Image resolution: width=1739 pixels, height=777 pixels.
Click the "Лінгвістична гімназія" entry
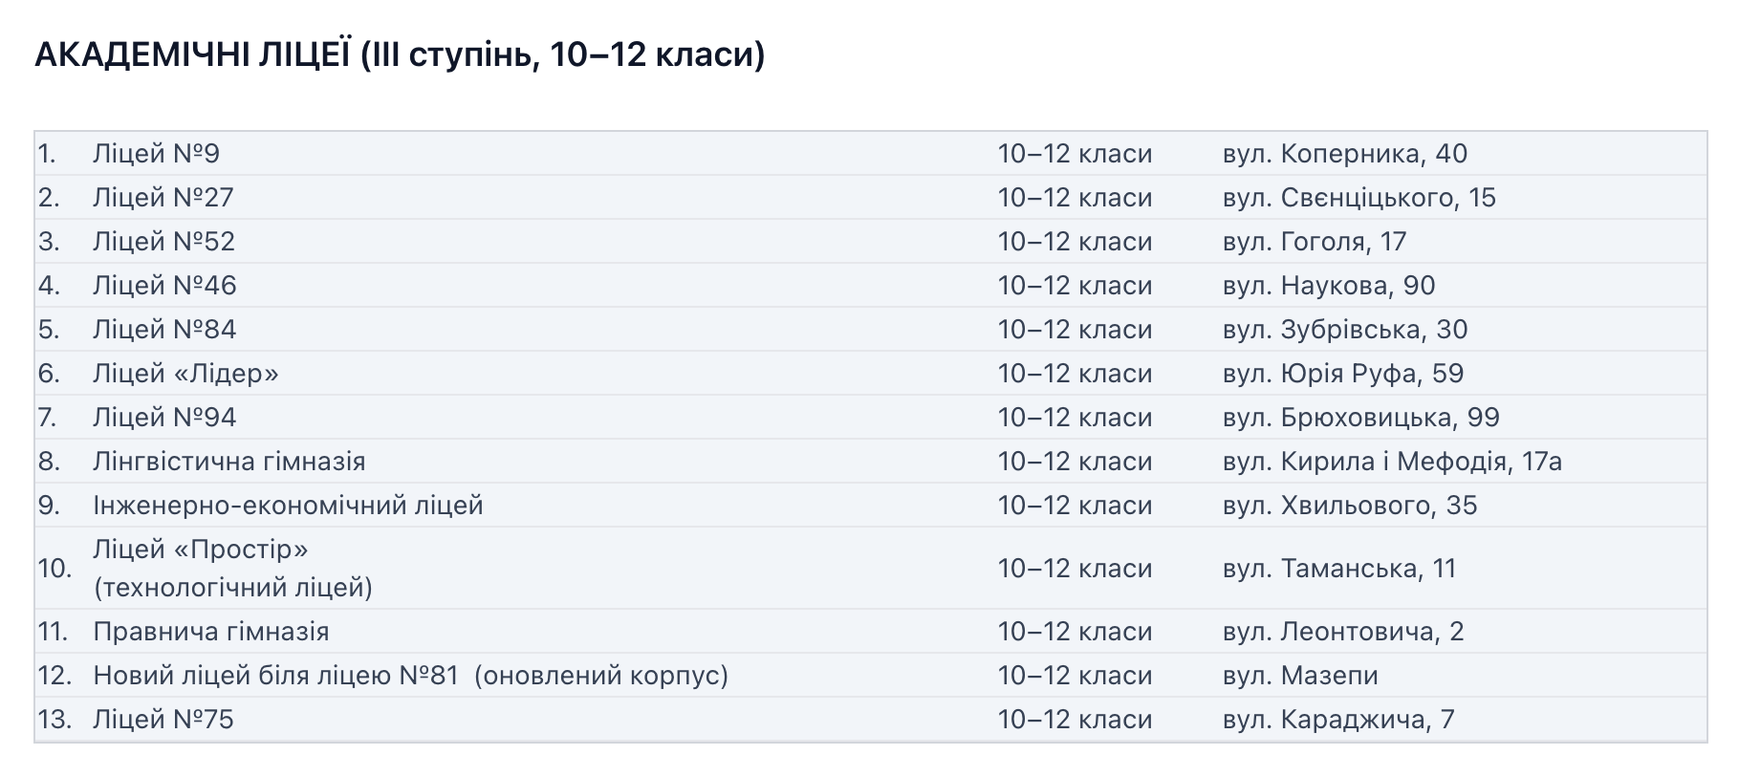(228, 462)
